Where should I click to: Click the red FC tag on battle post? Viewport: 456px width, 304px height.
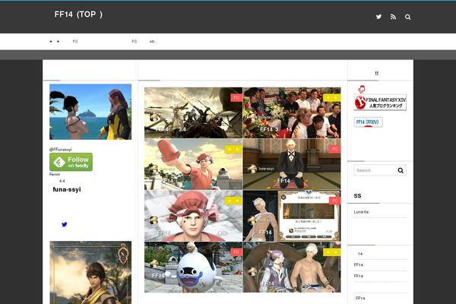[x=236, y=98]
